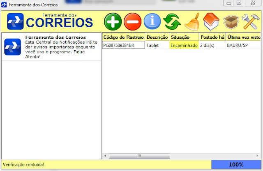Screen dimensions: 263x171
Task: Click the Correios logo in the header
Action: click(x=15, y=21)
